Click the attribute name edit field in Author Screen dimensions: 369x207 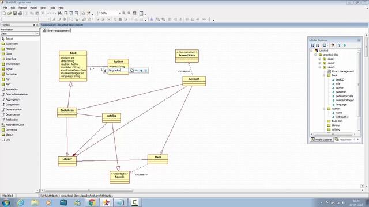pyautogui.click(x=118, y=70)
